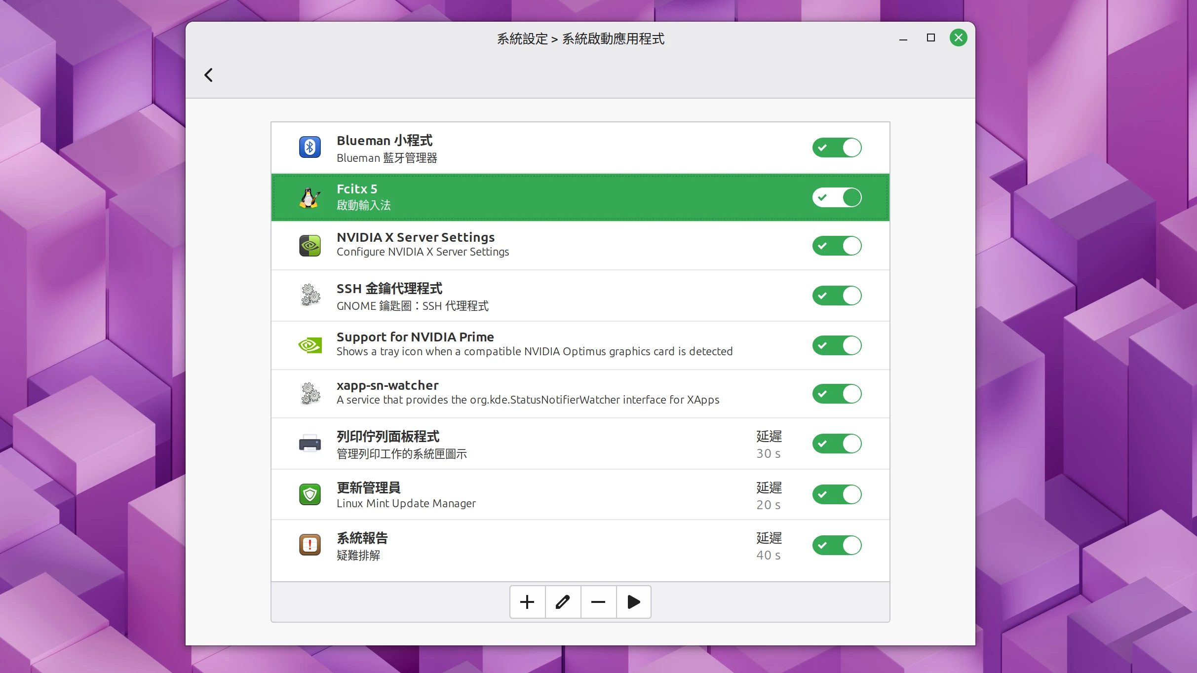Run the selected startup application now
Screen dimensions: 1197x673
(x=633, y=602)
